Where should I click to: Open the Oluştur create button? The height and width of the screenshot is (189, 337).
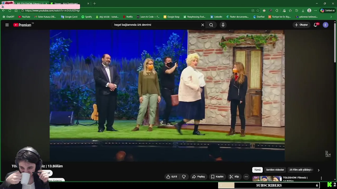(x=301, y=25)
